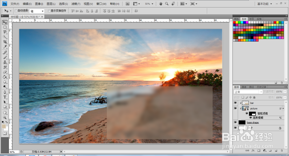Add a layer mask
This screenshot has width=289, height=156.
click(x=259, y=151)
